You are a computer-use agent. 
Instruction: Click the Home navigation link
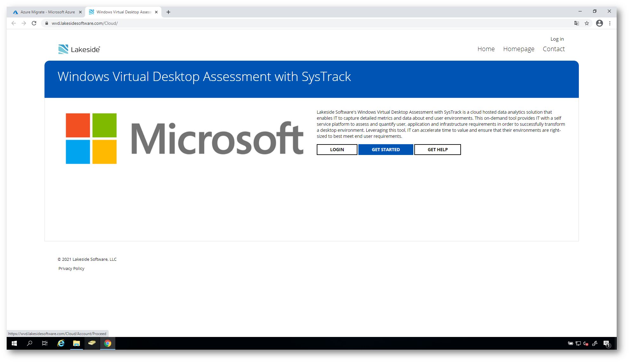coord(486,49)
